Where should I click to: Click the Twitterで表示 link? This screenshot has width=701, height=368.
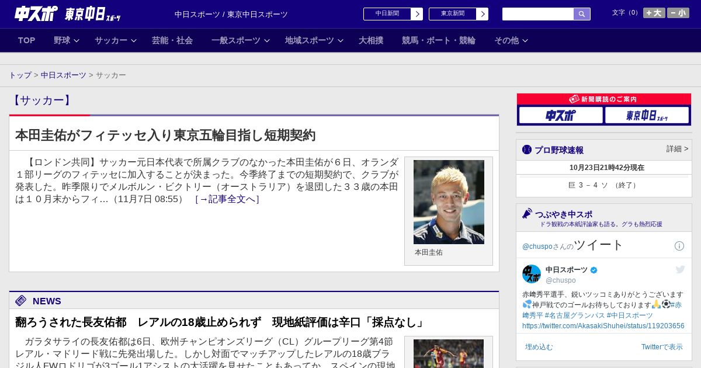tap(662, 347)
